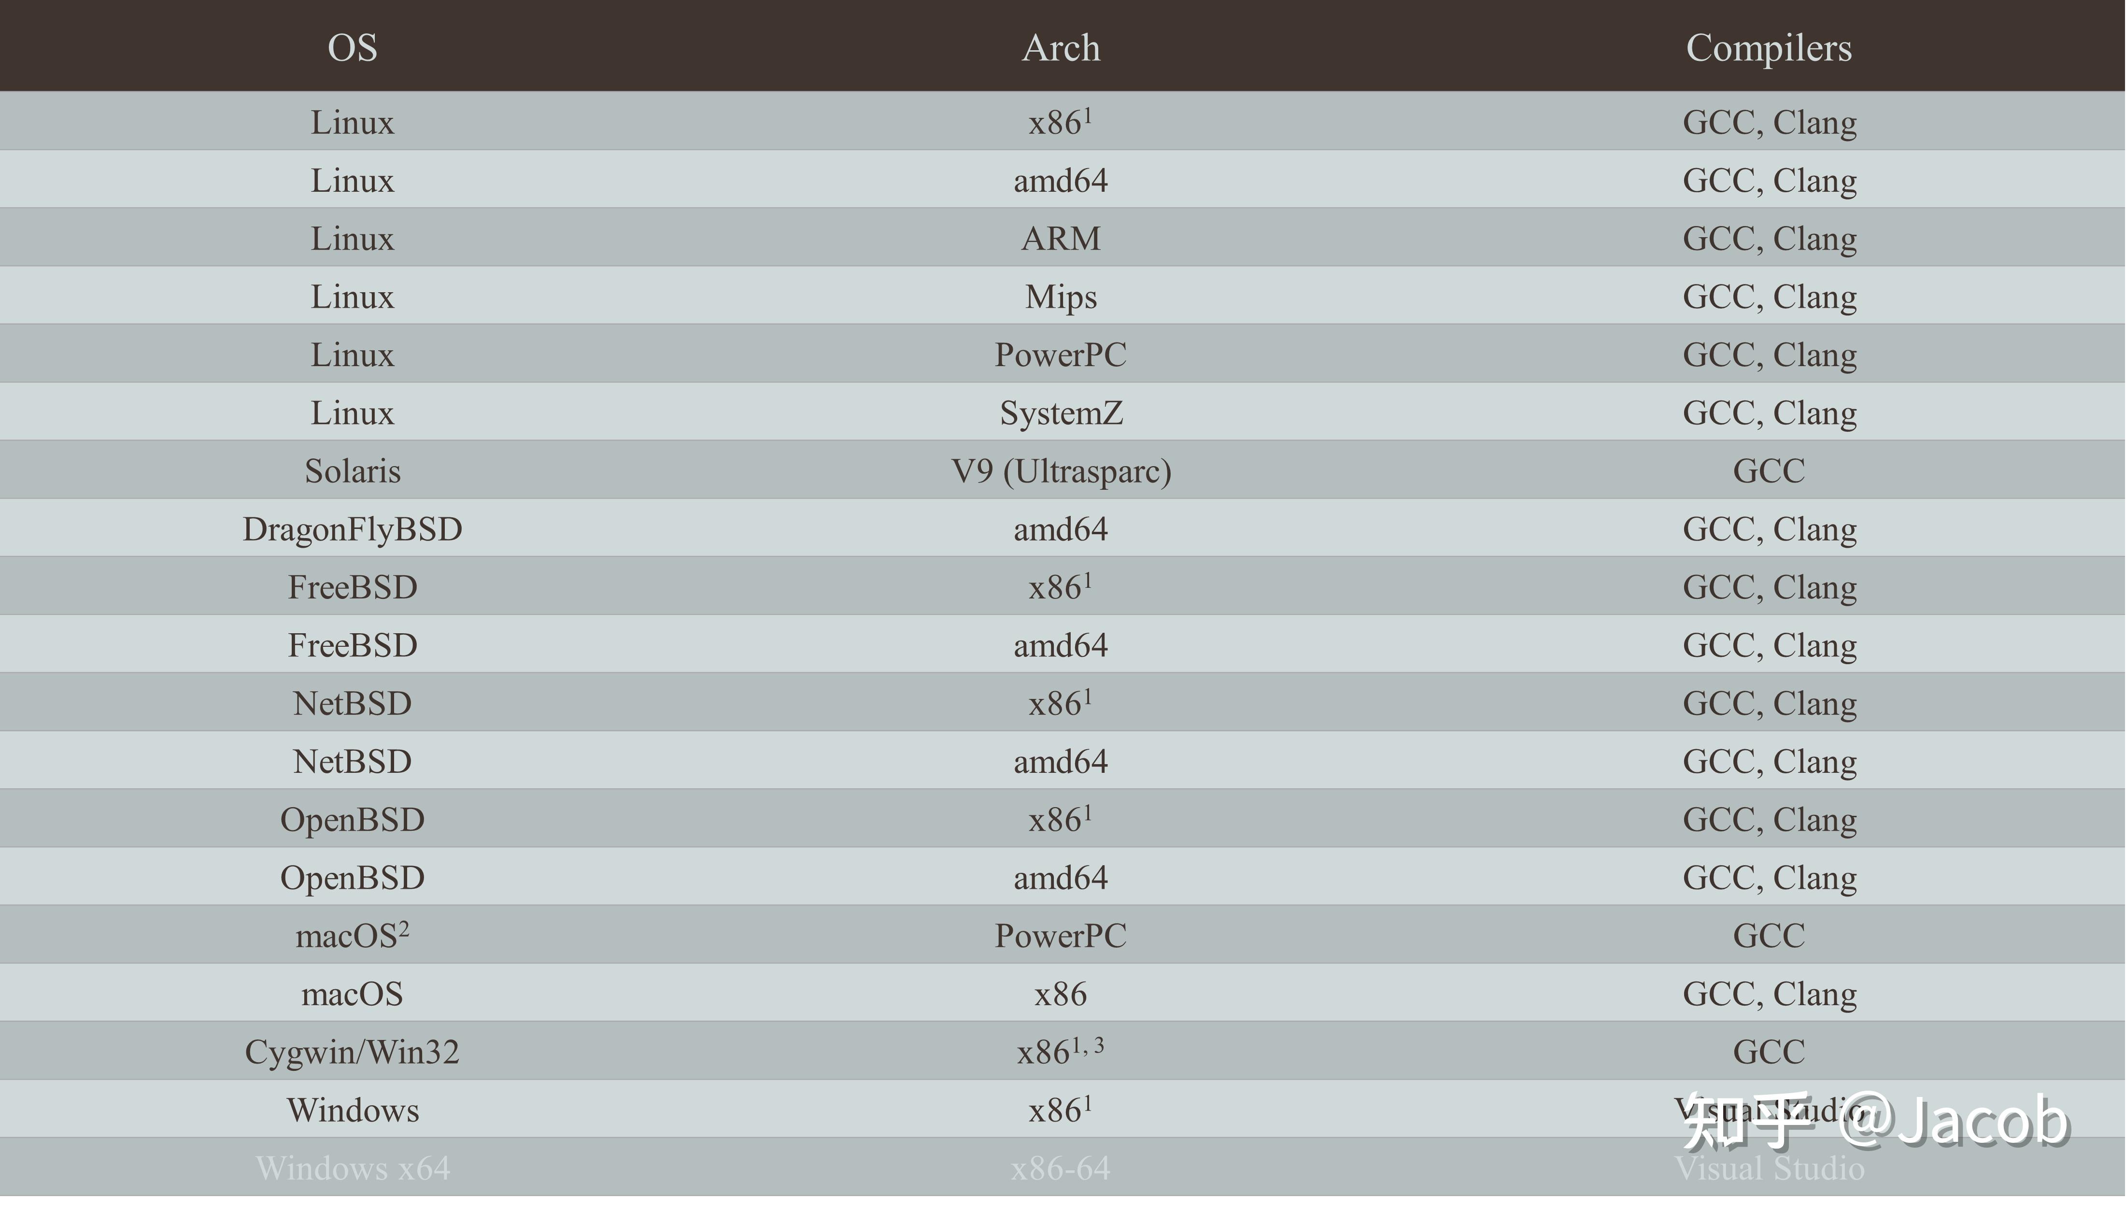Select Visual Studio in the Windows x64 row
Image resolution: width=2126 pixels, height=1209 pixels.
[x=1768, y=1168]
